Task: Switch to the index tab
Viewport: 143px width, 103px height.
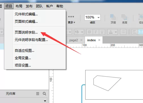Action: coord(91,40)
